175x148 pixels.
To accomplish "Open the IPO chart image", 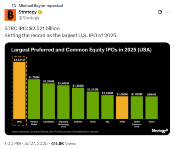I will pos(87,89).
